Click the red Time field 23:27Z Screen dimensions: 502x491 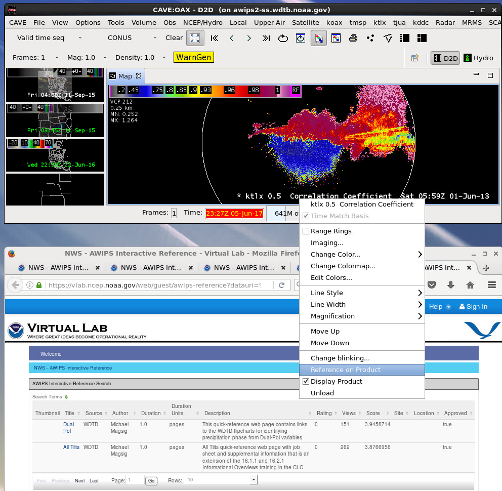234,213
